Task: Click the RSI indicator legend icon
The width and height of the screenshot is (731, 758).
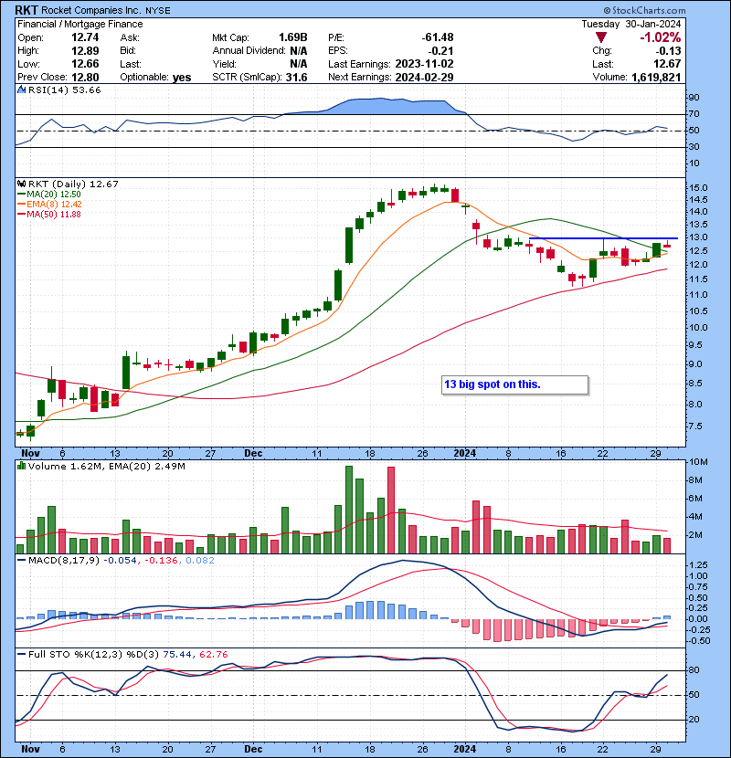Action: click(21, 89)
